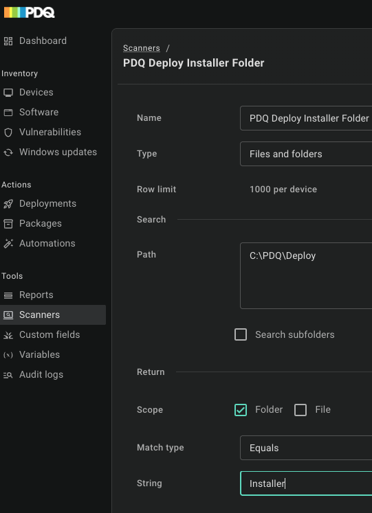
Task: Click the Dashboard grid icon
Action: tap(8, 41)
